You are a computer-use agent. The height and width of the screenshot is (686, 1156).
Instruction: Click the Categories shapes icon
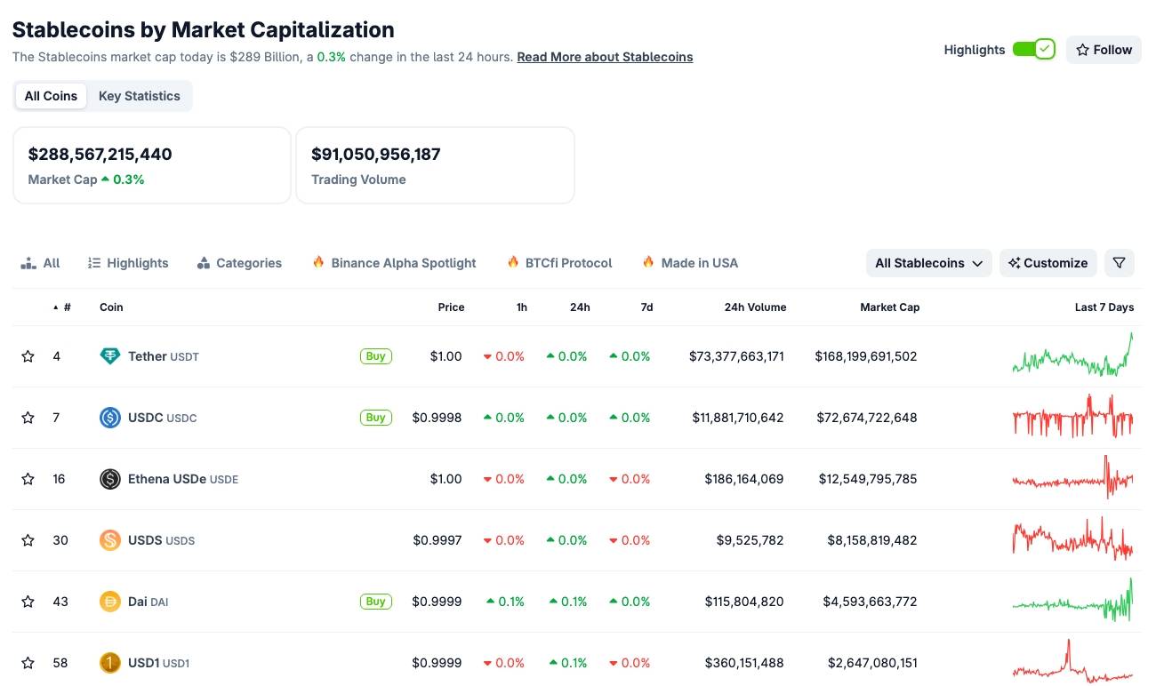coord(204,263)
